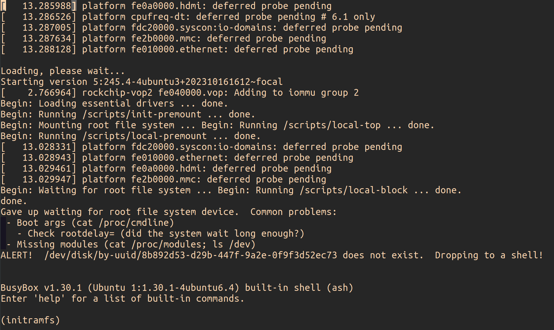
Task: Click the 'Loading, please wait...' line
Action: click(x=62, y=71)
